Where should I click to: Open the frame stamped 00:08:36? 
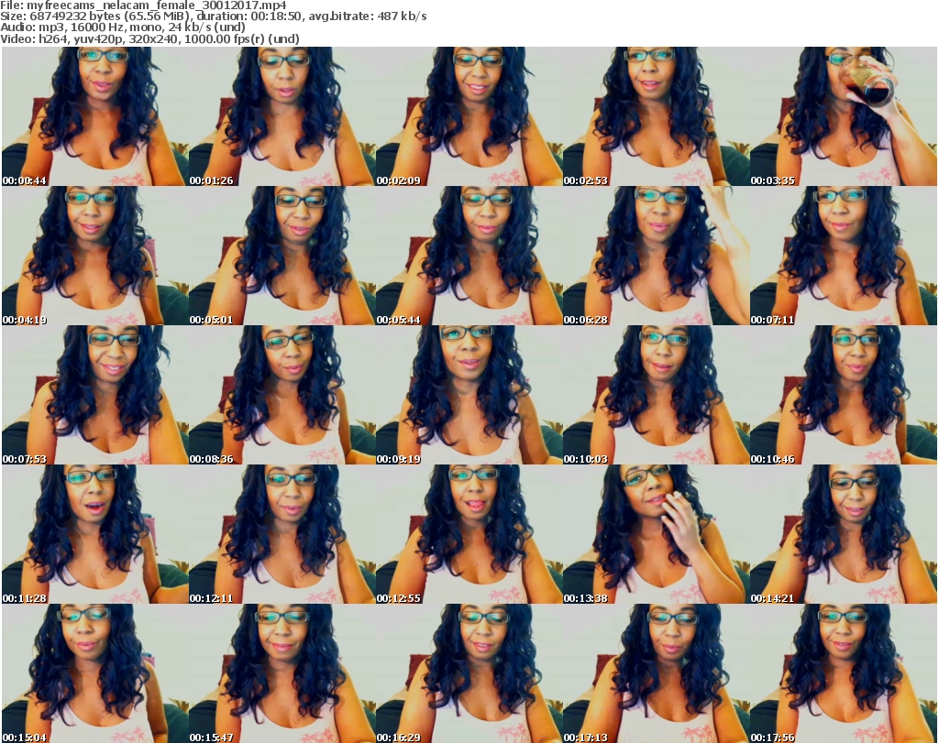tap(282, 395)
